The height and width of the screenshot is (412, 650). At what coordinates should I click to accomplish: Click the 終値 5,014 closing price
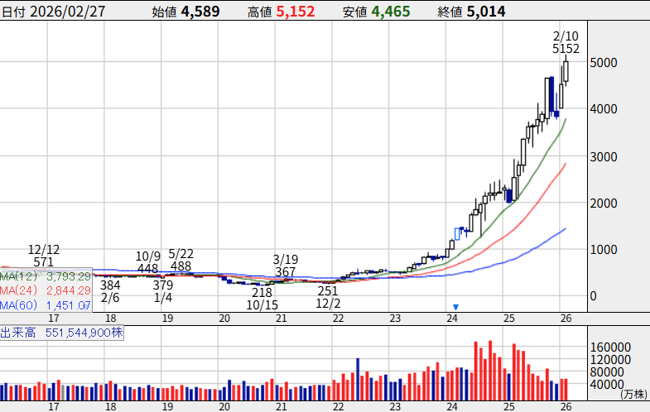click(x=471, y=12)
